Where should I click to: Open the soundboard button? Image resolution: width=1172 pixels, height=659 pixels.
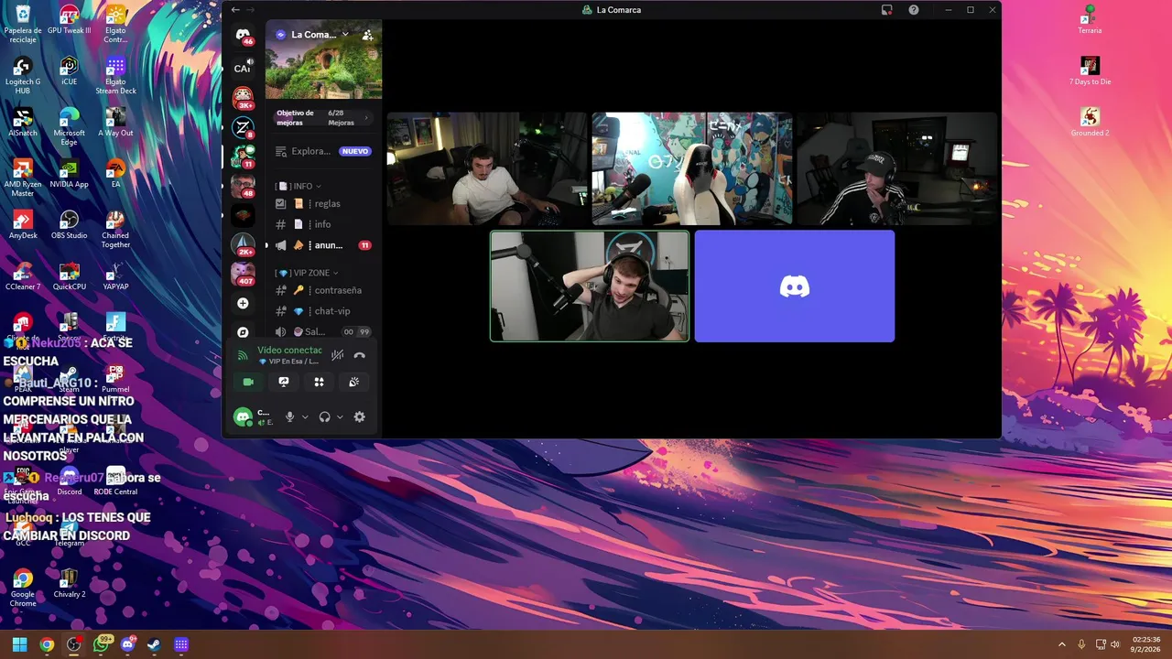coord(354,382)
